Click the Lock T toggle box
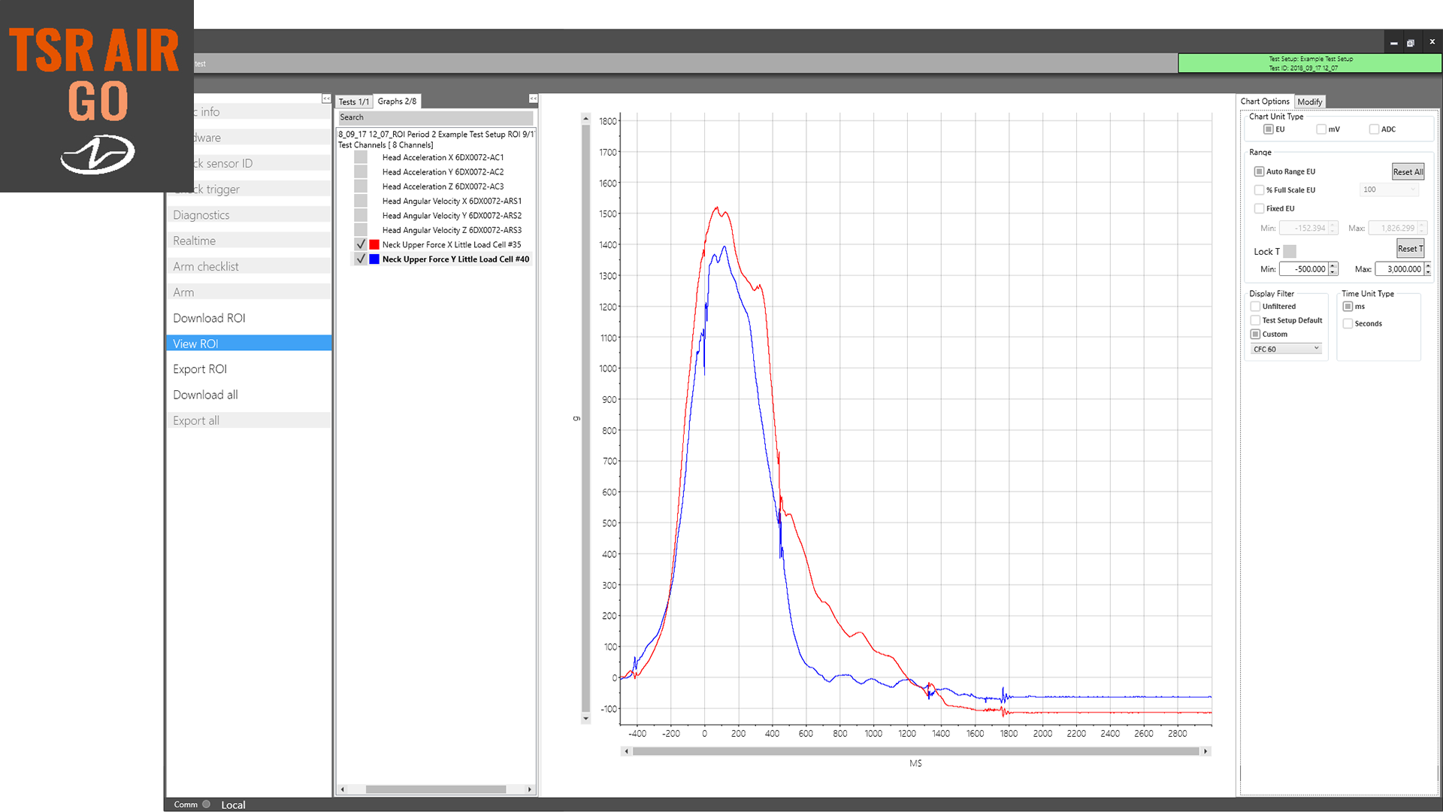The height and width of the screenshot is (812, 1443). coord(1290,251)
